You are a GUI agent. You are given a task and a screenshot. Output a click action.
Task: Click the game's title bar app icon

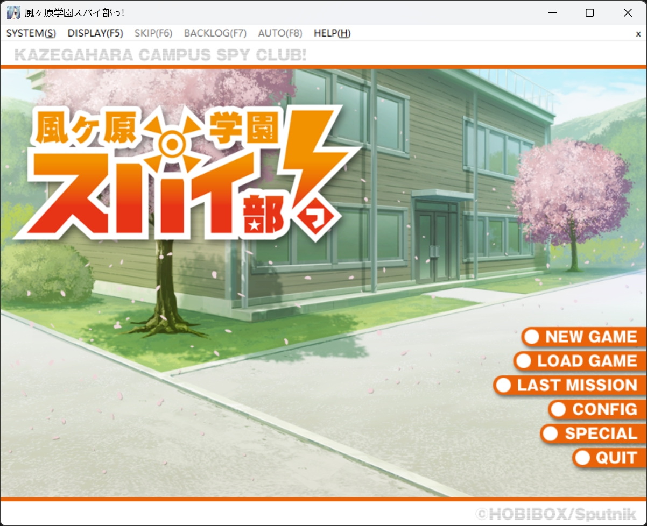click(13, 13)
